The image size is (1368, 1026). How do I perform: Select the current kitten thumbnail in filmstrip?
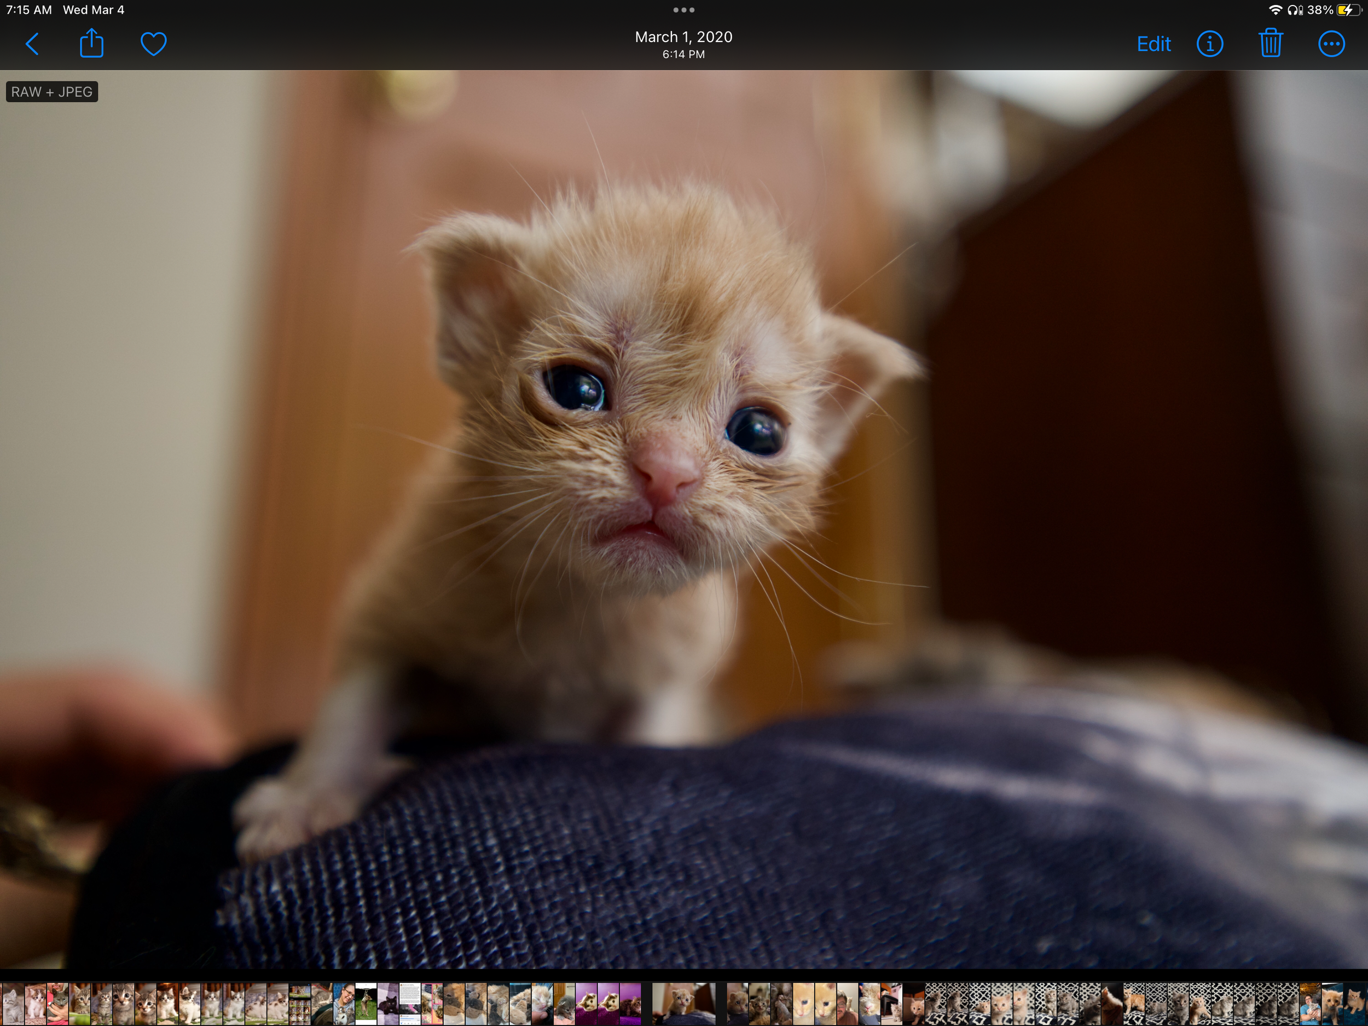tap(683, 1004)
